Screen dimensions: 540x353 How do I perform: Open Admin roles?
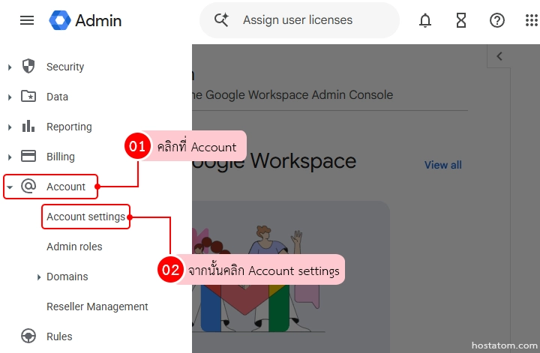[74, 247]
